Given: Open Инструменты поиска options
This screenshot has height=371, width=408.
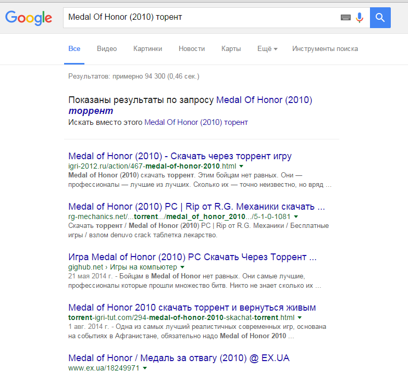Looking at the screenshot, I should point(325,48).
